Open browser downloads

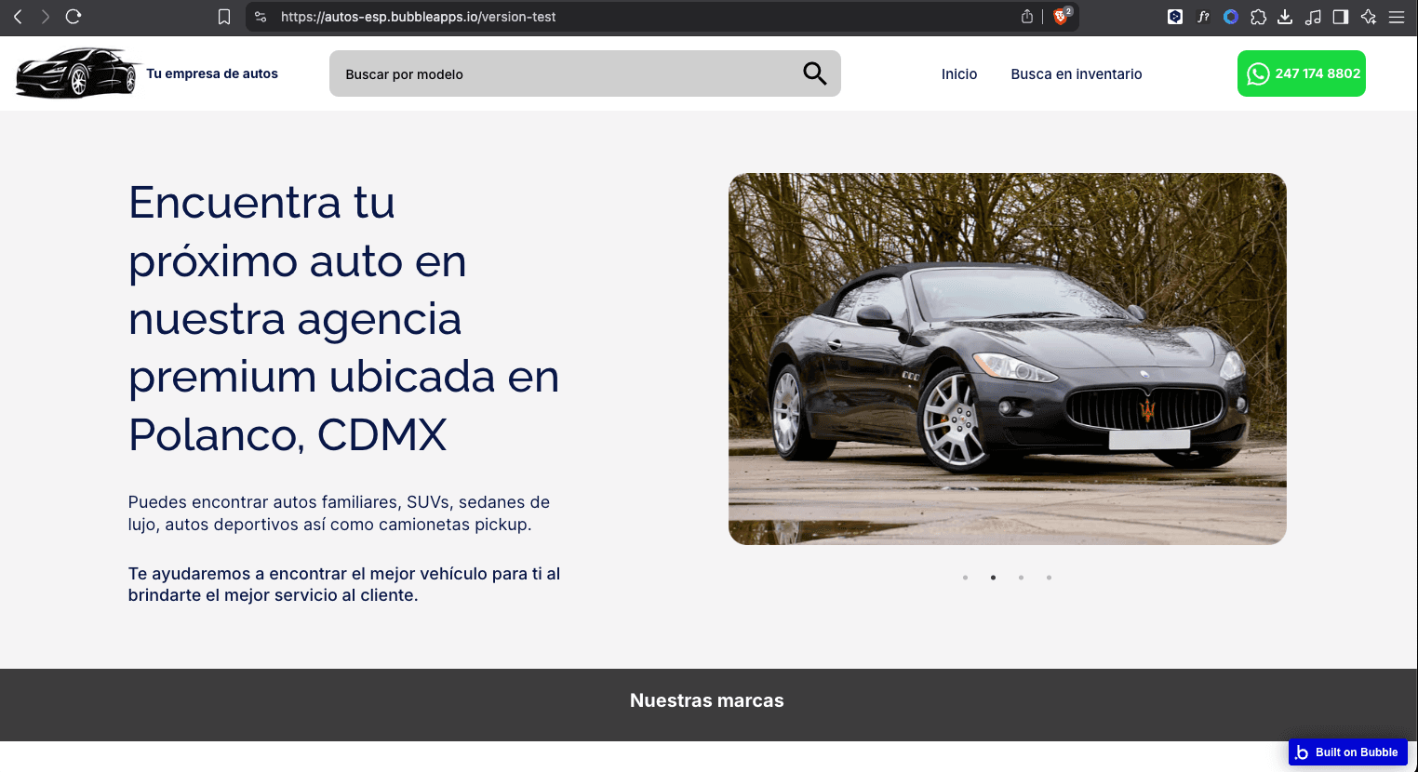(1285, 17)
